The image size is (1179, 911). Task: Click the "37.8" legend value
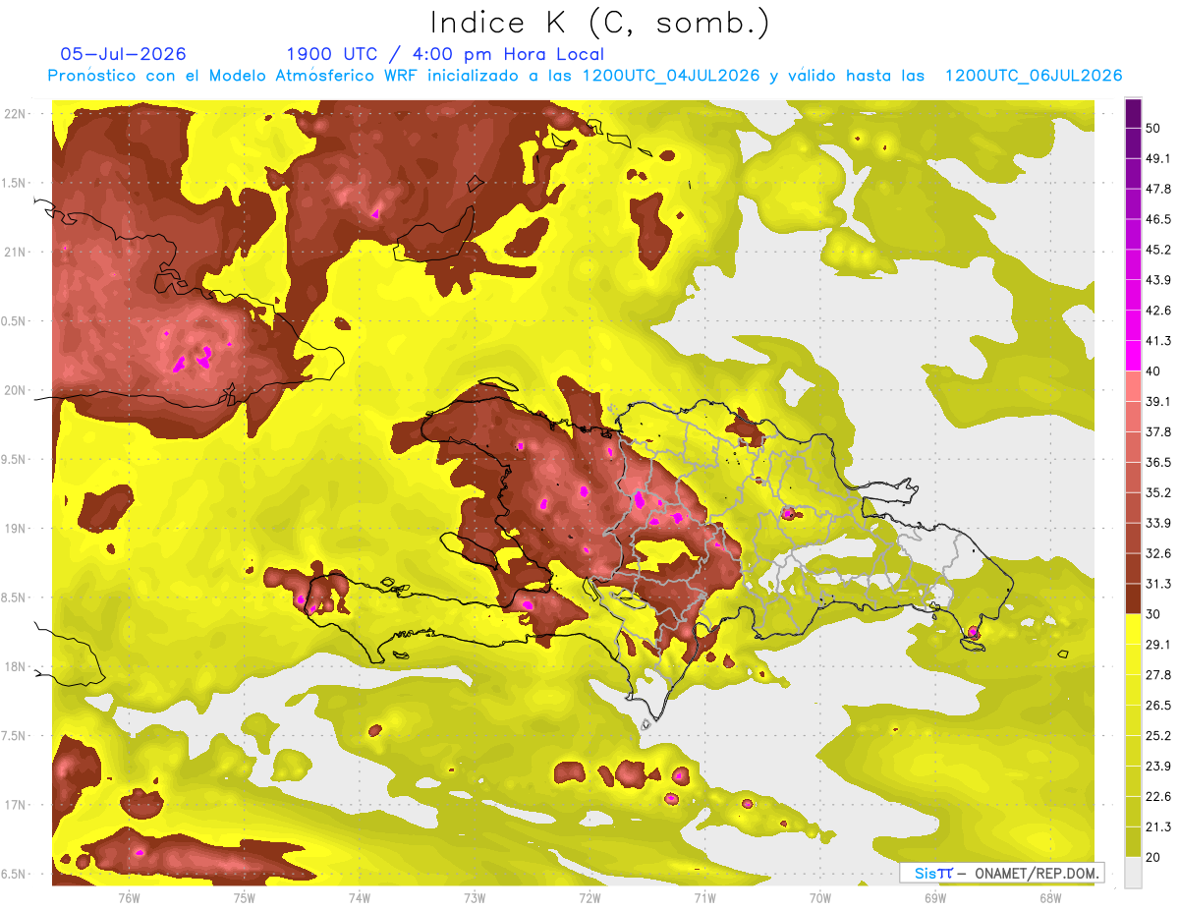click(1157, 431)
